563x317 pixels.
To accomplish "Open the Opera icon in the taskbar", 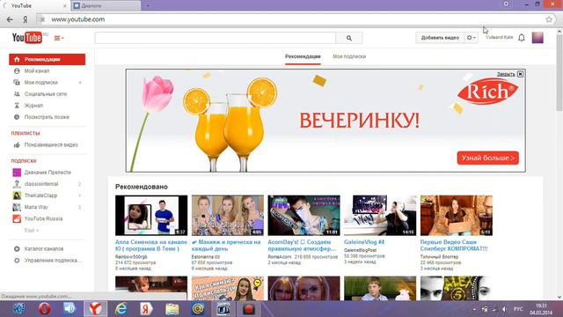I will point(45,309).
